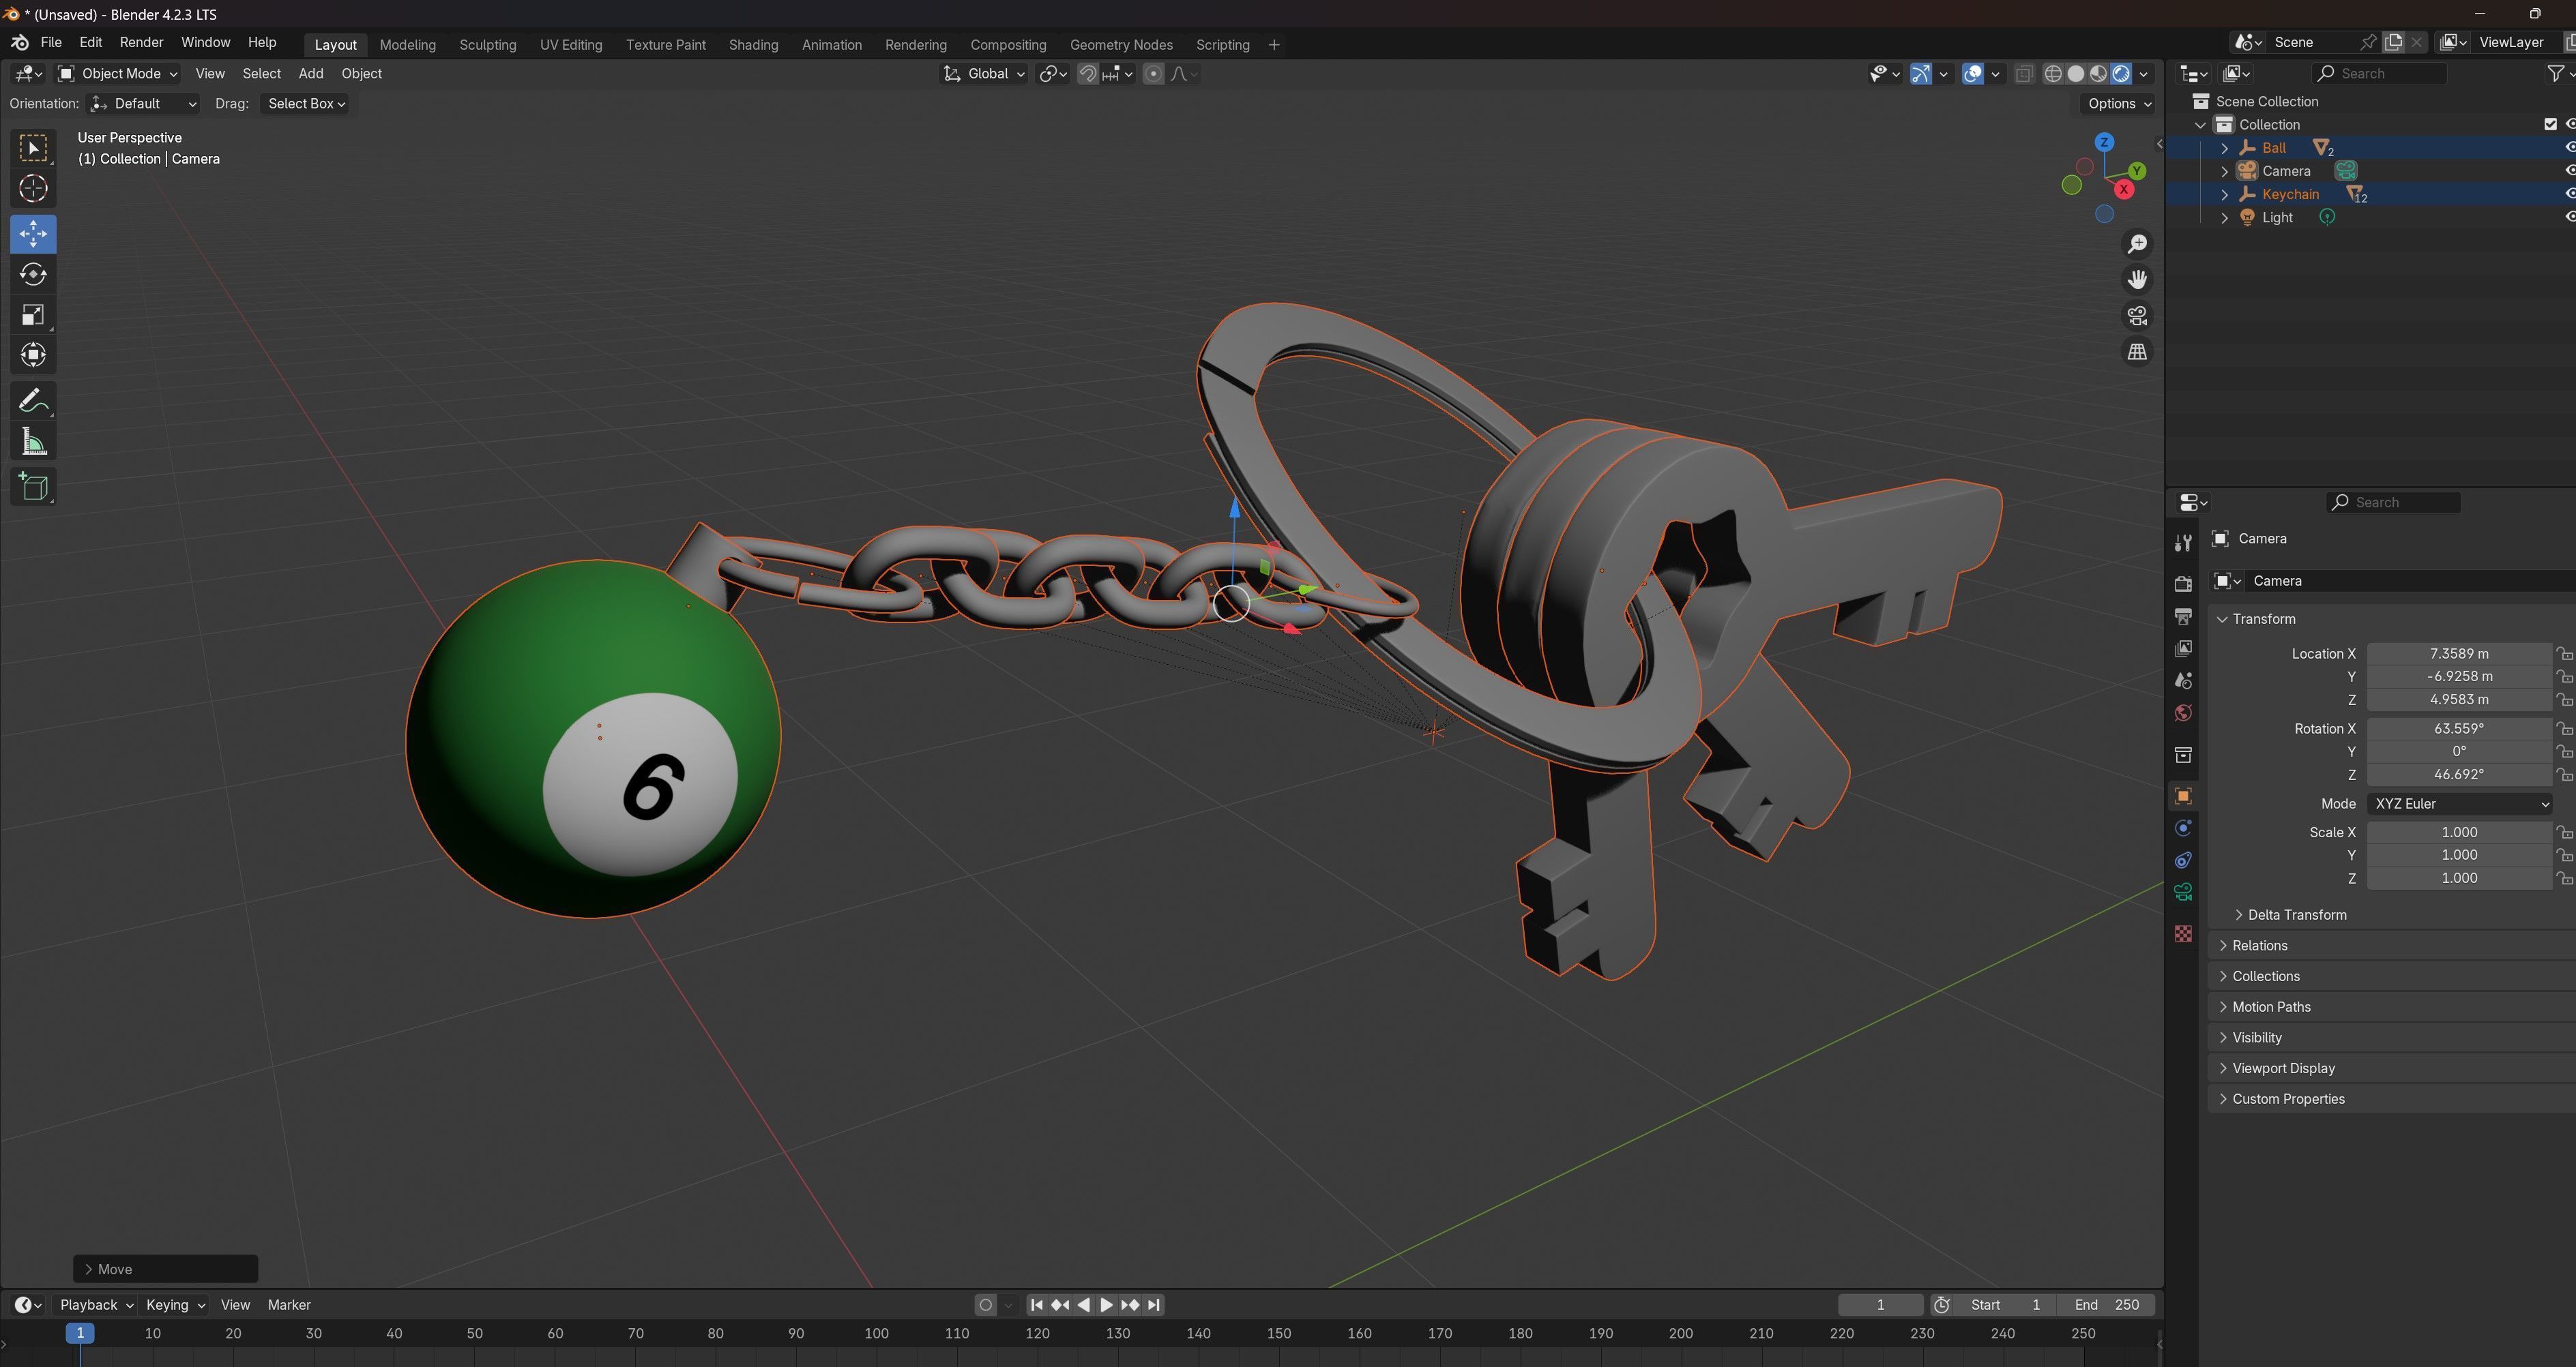
Task: Toggle snapping magnet icon
Action: (1088, 74)
